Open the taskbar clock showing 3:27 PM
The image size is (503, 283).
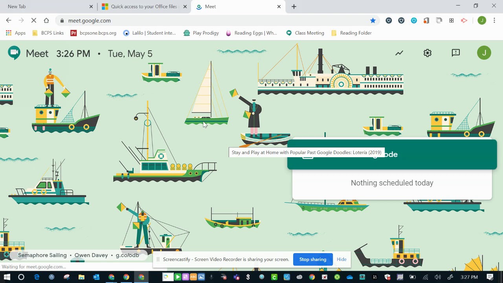[x=469, y=277]
